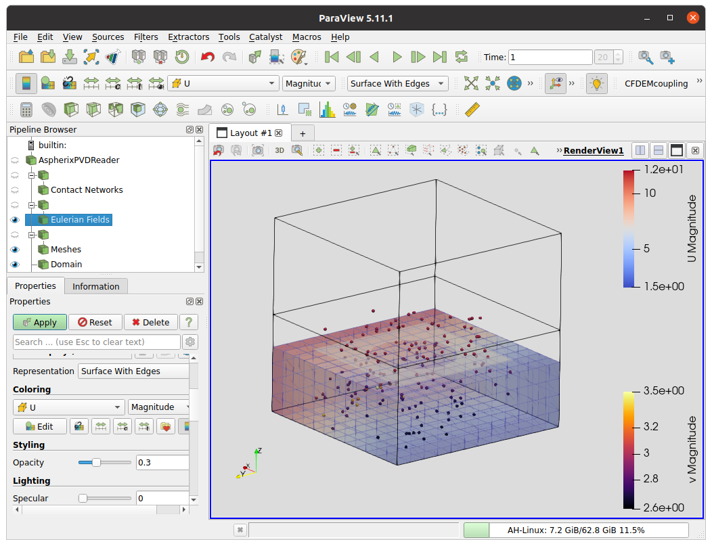Open the File menu
This screenshot has width=712, height=546.
point(20,37)
